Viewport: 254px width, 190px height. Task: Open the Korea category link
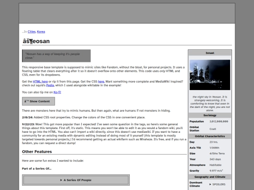click(x=41, y=32)
